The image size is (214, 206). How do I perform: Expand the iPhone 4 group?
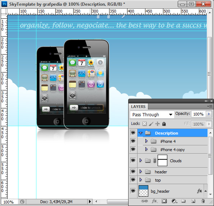[x=146, y=141]
